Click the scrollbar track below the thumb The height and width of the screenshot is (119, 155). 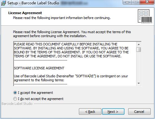pyautogui.click(x=139, y=67)
